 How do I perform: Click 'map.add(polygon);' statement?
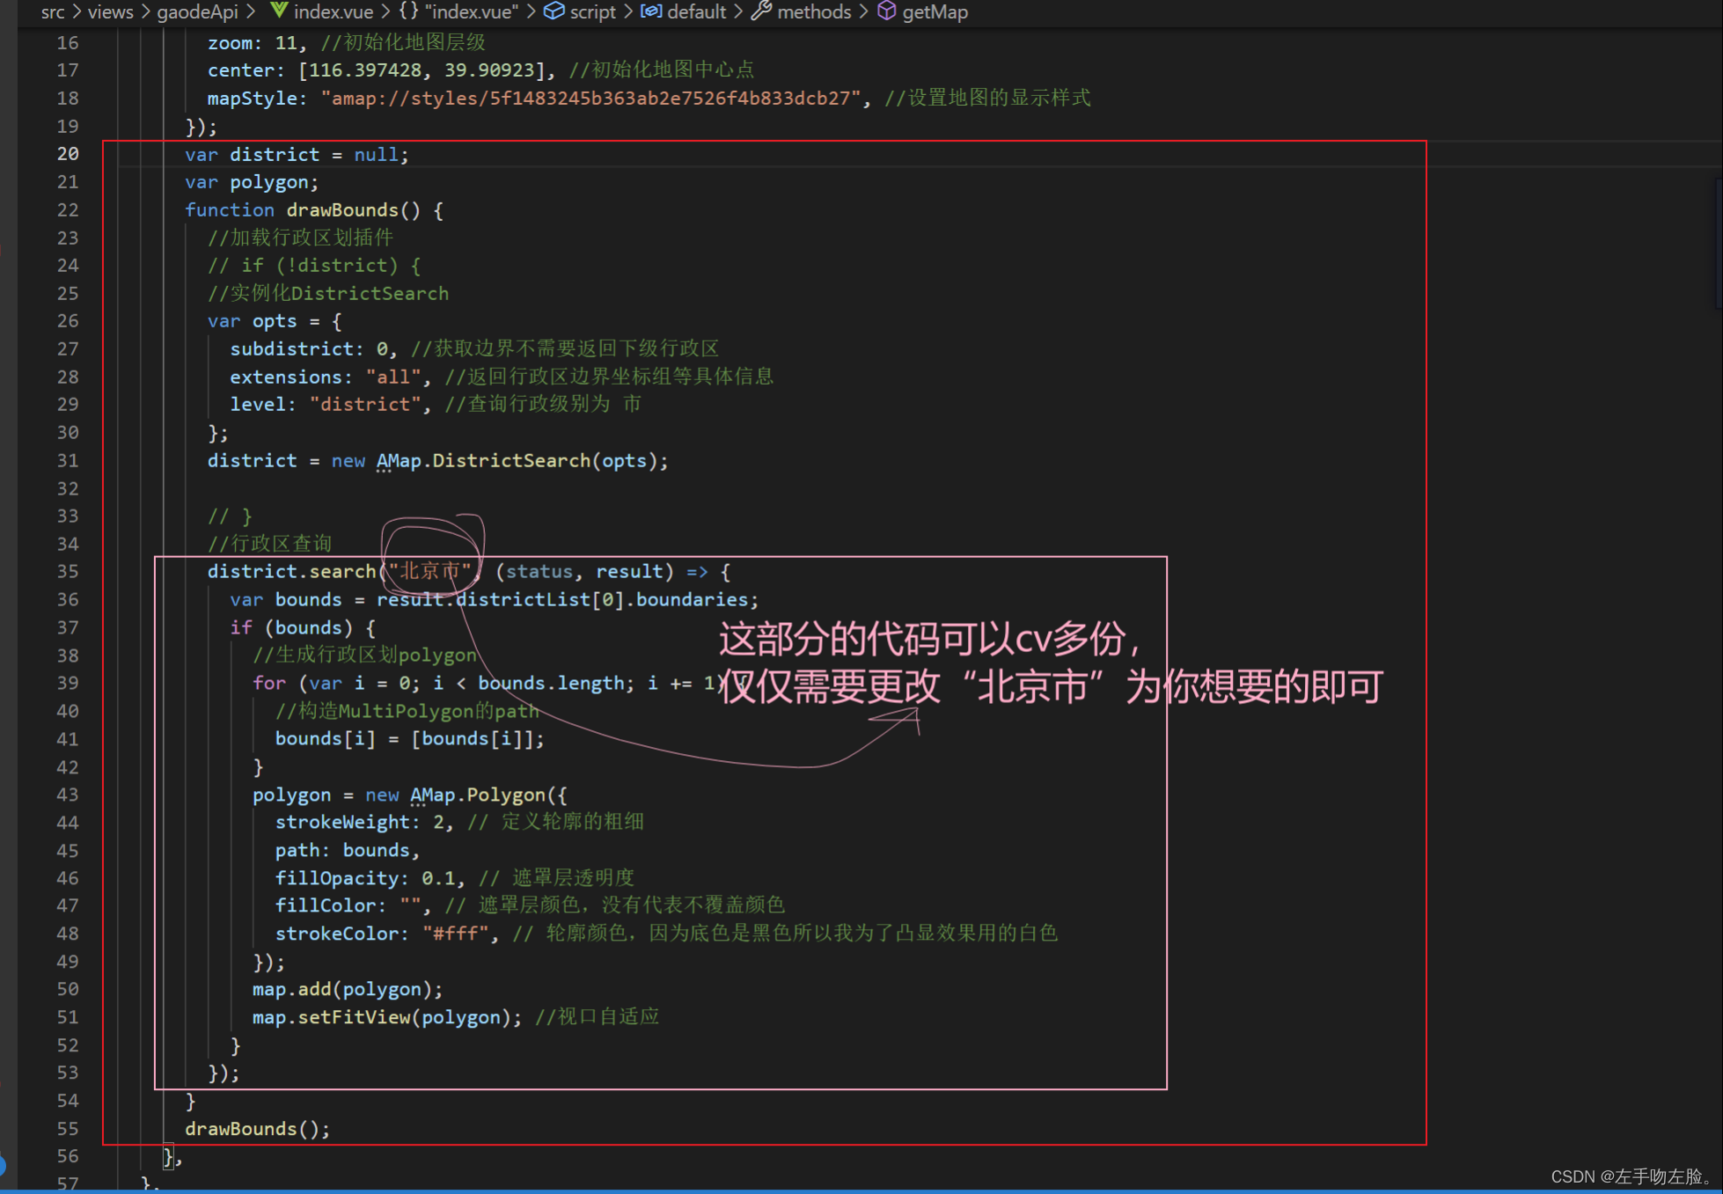click(348, 990)
